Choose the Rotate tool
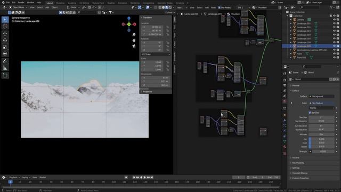The image size is (341, 192). [5, 41]
